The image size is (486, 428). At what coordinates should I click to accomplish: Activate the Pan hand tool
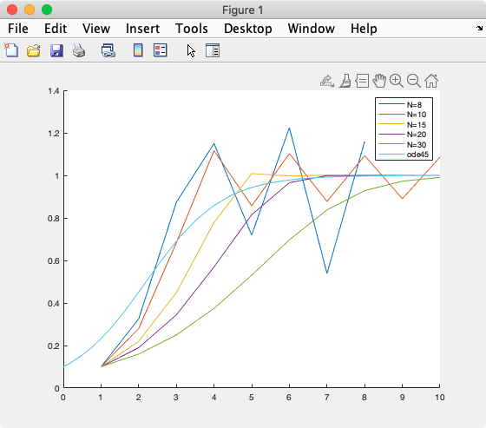(x=379, y=81)
